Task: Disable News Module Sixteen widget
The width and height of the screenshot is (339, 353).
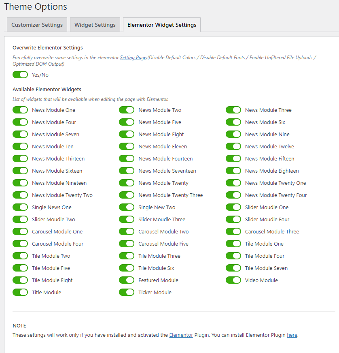Action: coord(20,171)
